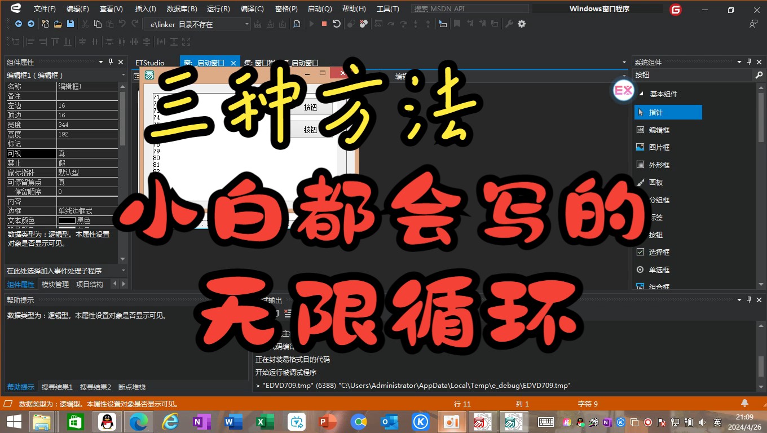Image resolution: width=767 pixels, height=433 pixels.
Task: Click the search magnifier in system components panel
Action: (759, 75)
